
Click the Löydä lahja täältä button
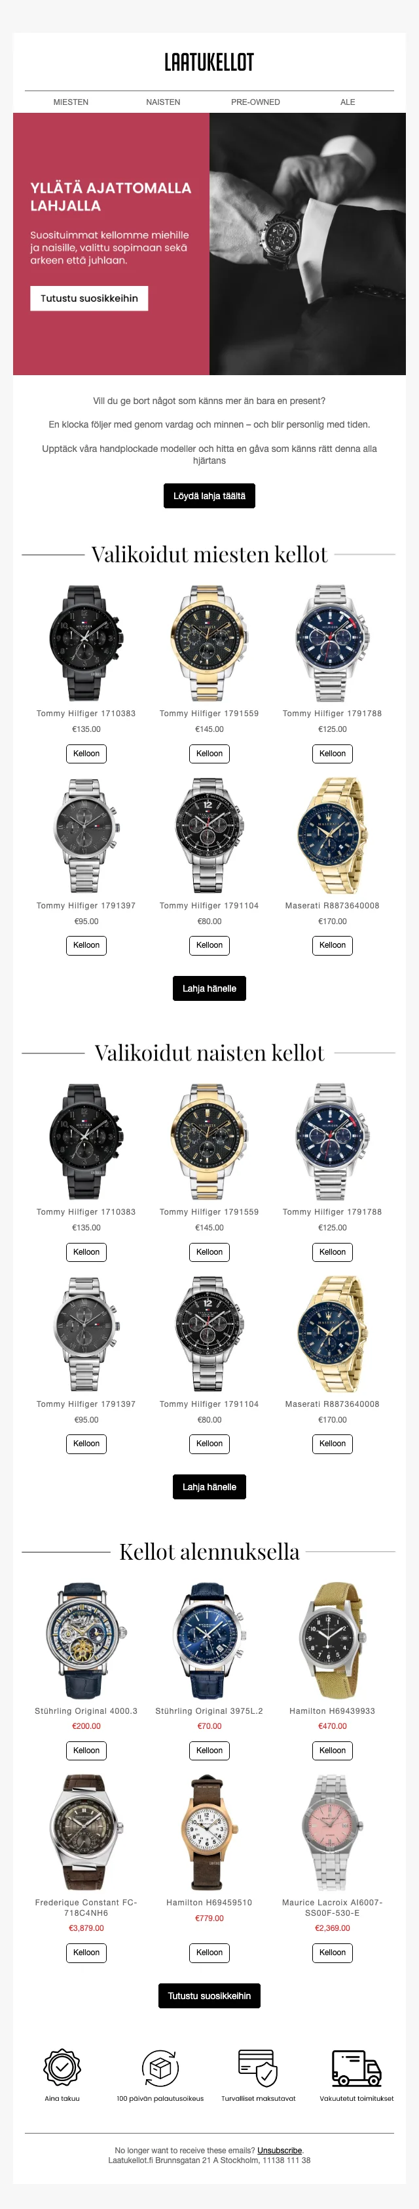(209, 496)
